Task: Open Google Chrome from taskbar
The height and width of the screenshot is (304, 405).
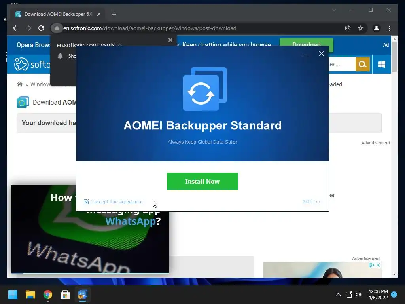Action: coord(48,294)
